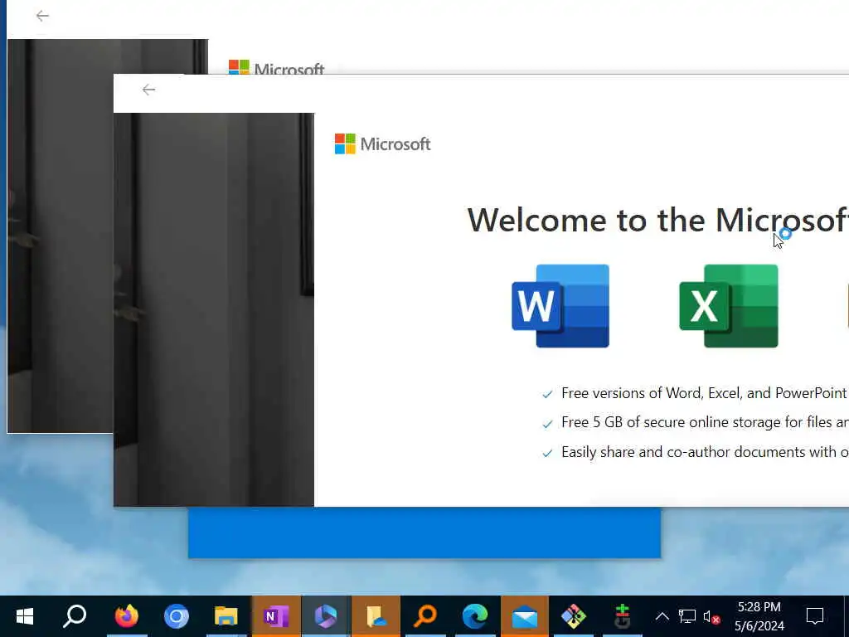
Task: Open File Explorer from taskbar
Action: (x=226, y=616)
